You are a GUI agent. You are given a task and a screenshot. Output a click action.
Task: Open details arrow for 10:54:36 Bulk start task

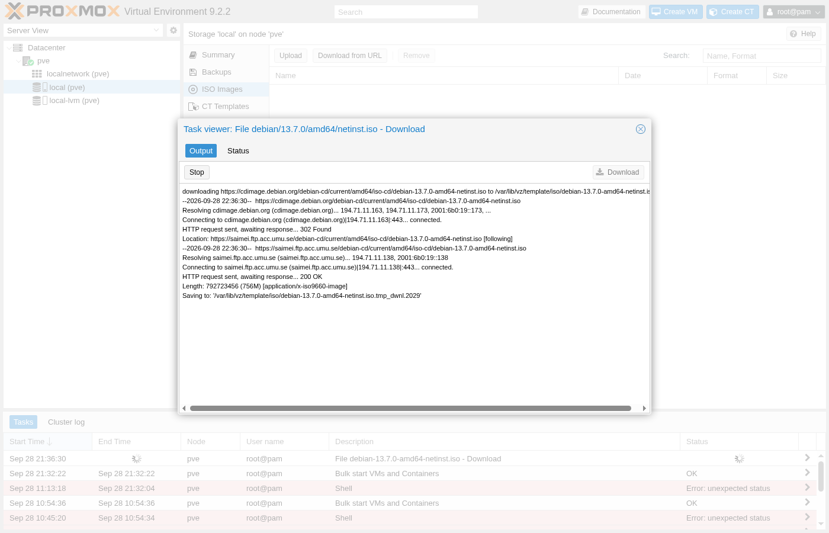[x=807, y=502]
